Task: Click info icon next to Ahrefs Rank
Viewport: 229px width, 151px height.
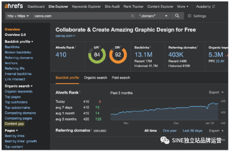Action: 75,47
